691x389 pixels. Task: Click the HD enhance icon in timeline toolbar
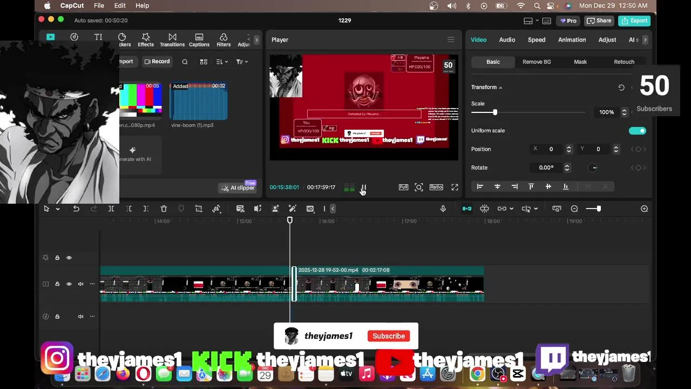(310, 209)
